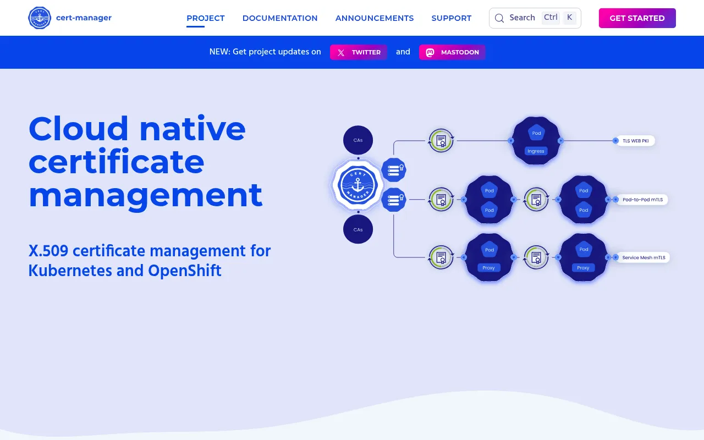Open the DOCUMENTATION nav item
704x440 pixels.
280,18
